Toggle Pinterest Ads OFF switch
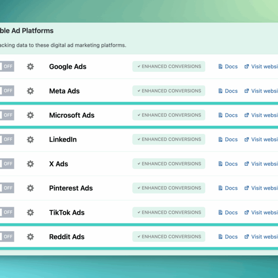The image size is (278, 278). pyautogui.click(x=7, y=188)
